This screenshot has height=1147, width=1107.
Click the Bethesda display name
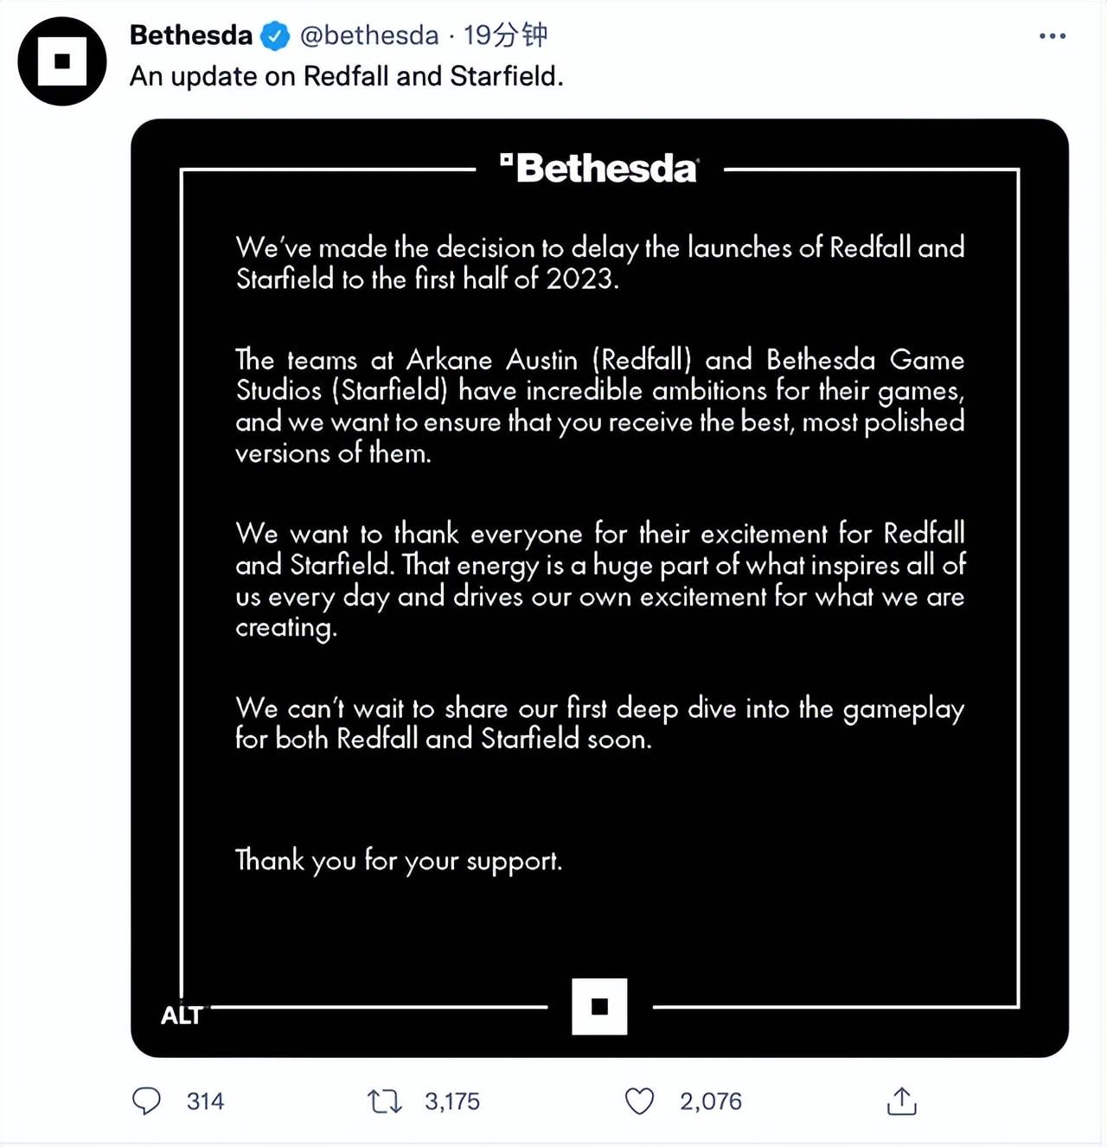pyautogui.click(x=191, y=35)
